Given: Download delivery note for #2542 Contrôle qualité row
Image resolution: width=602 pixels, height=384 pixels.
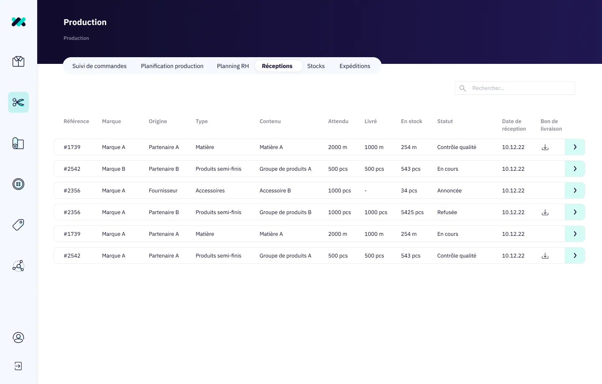Looking at the screenshot, I should pos(545,256).
